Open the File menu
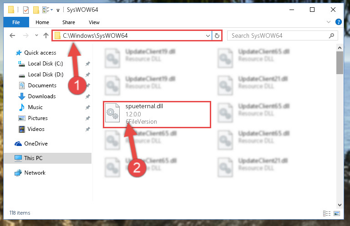This screenshot has width=350, height=226. tap(16, 22)
